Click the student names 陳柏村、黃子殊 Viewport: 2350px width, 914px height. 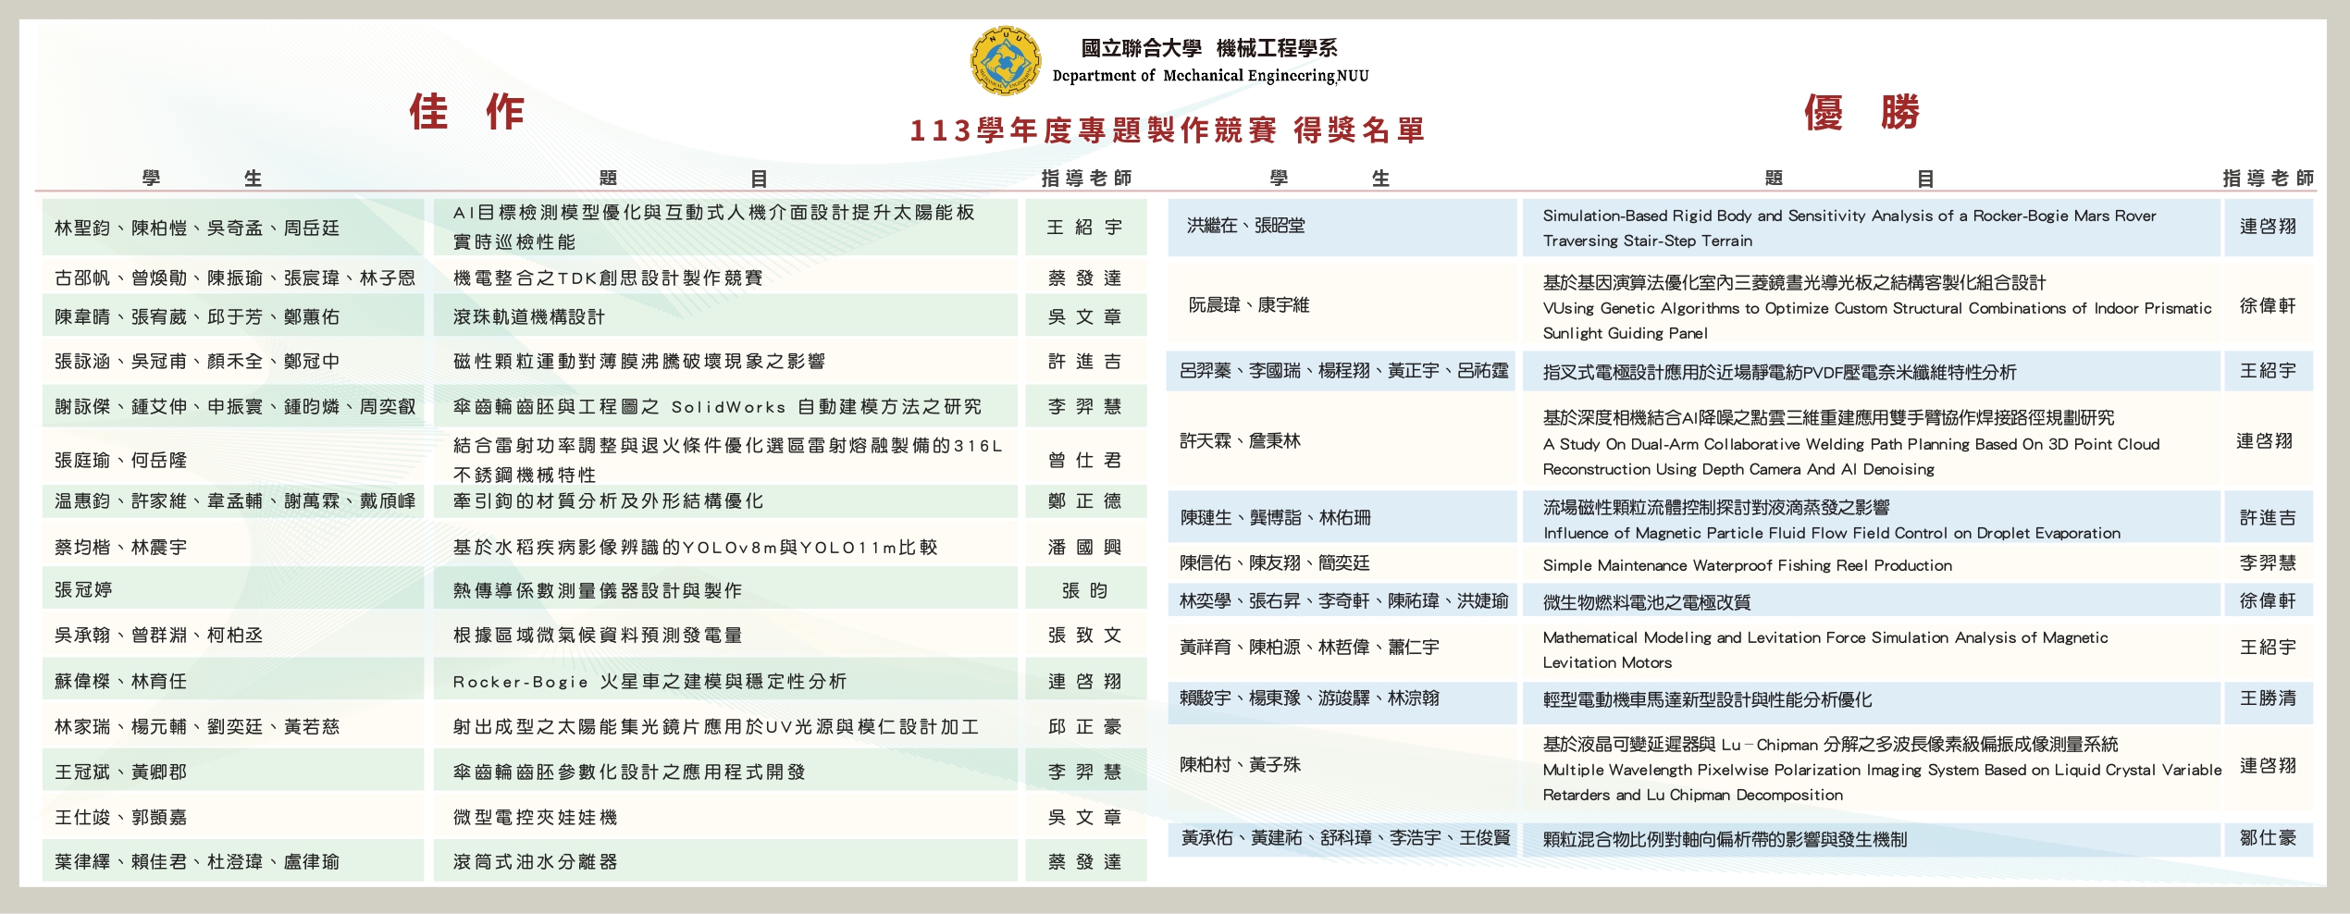[x=1240, y=764]
